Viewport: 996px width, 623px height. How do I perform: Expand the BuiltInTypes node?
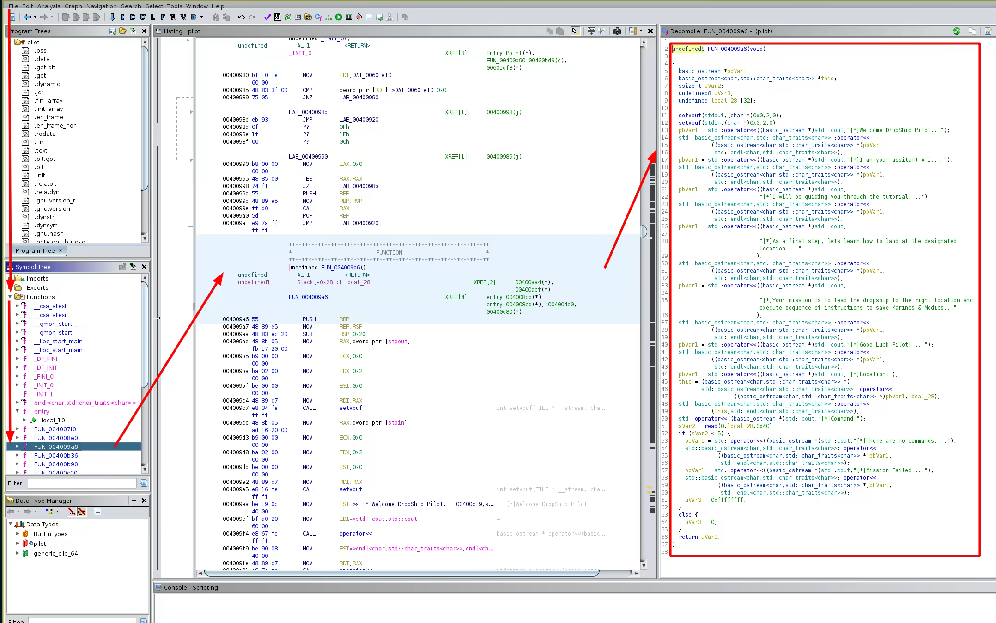18,534
